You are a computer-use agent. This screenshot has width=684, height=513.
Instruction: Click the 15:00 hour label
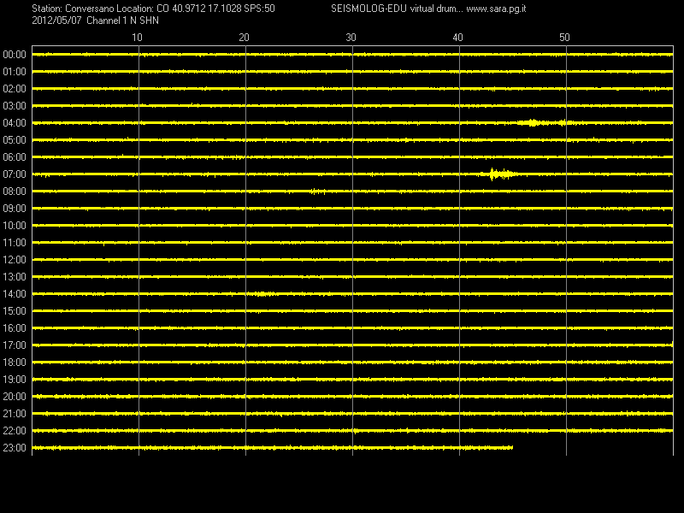[15, 311]
